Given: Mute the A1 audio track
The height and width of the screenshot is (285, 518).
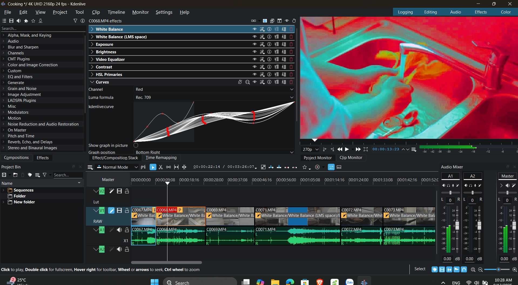Looking at the screenshot, I should coord(119,230).
